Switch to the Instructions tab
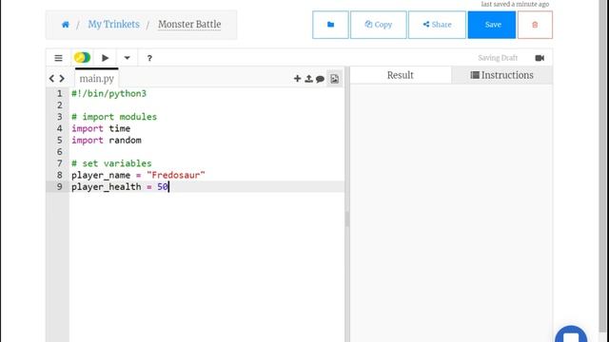This screenshot has height=342, width=609. [x=501, y=75]
